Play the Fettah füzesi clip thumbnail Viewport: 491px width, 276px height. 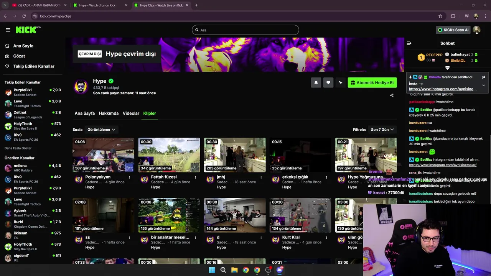point(169,155)
